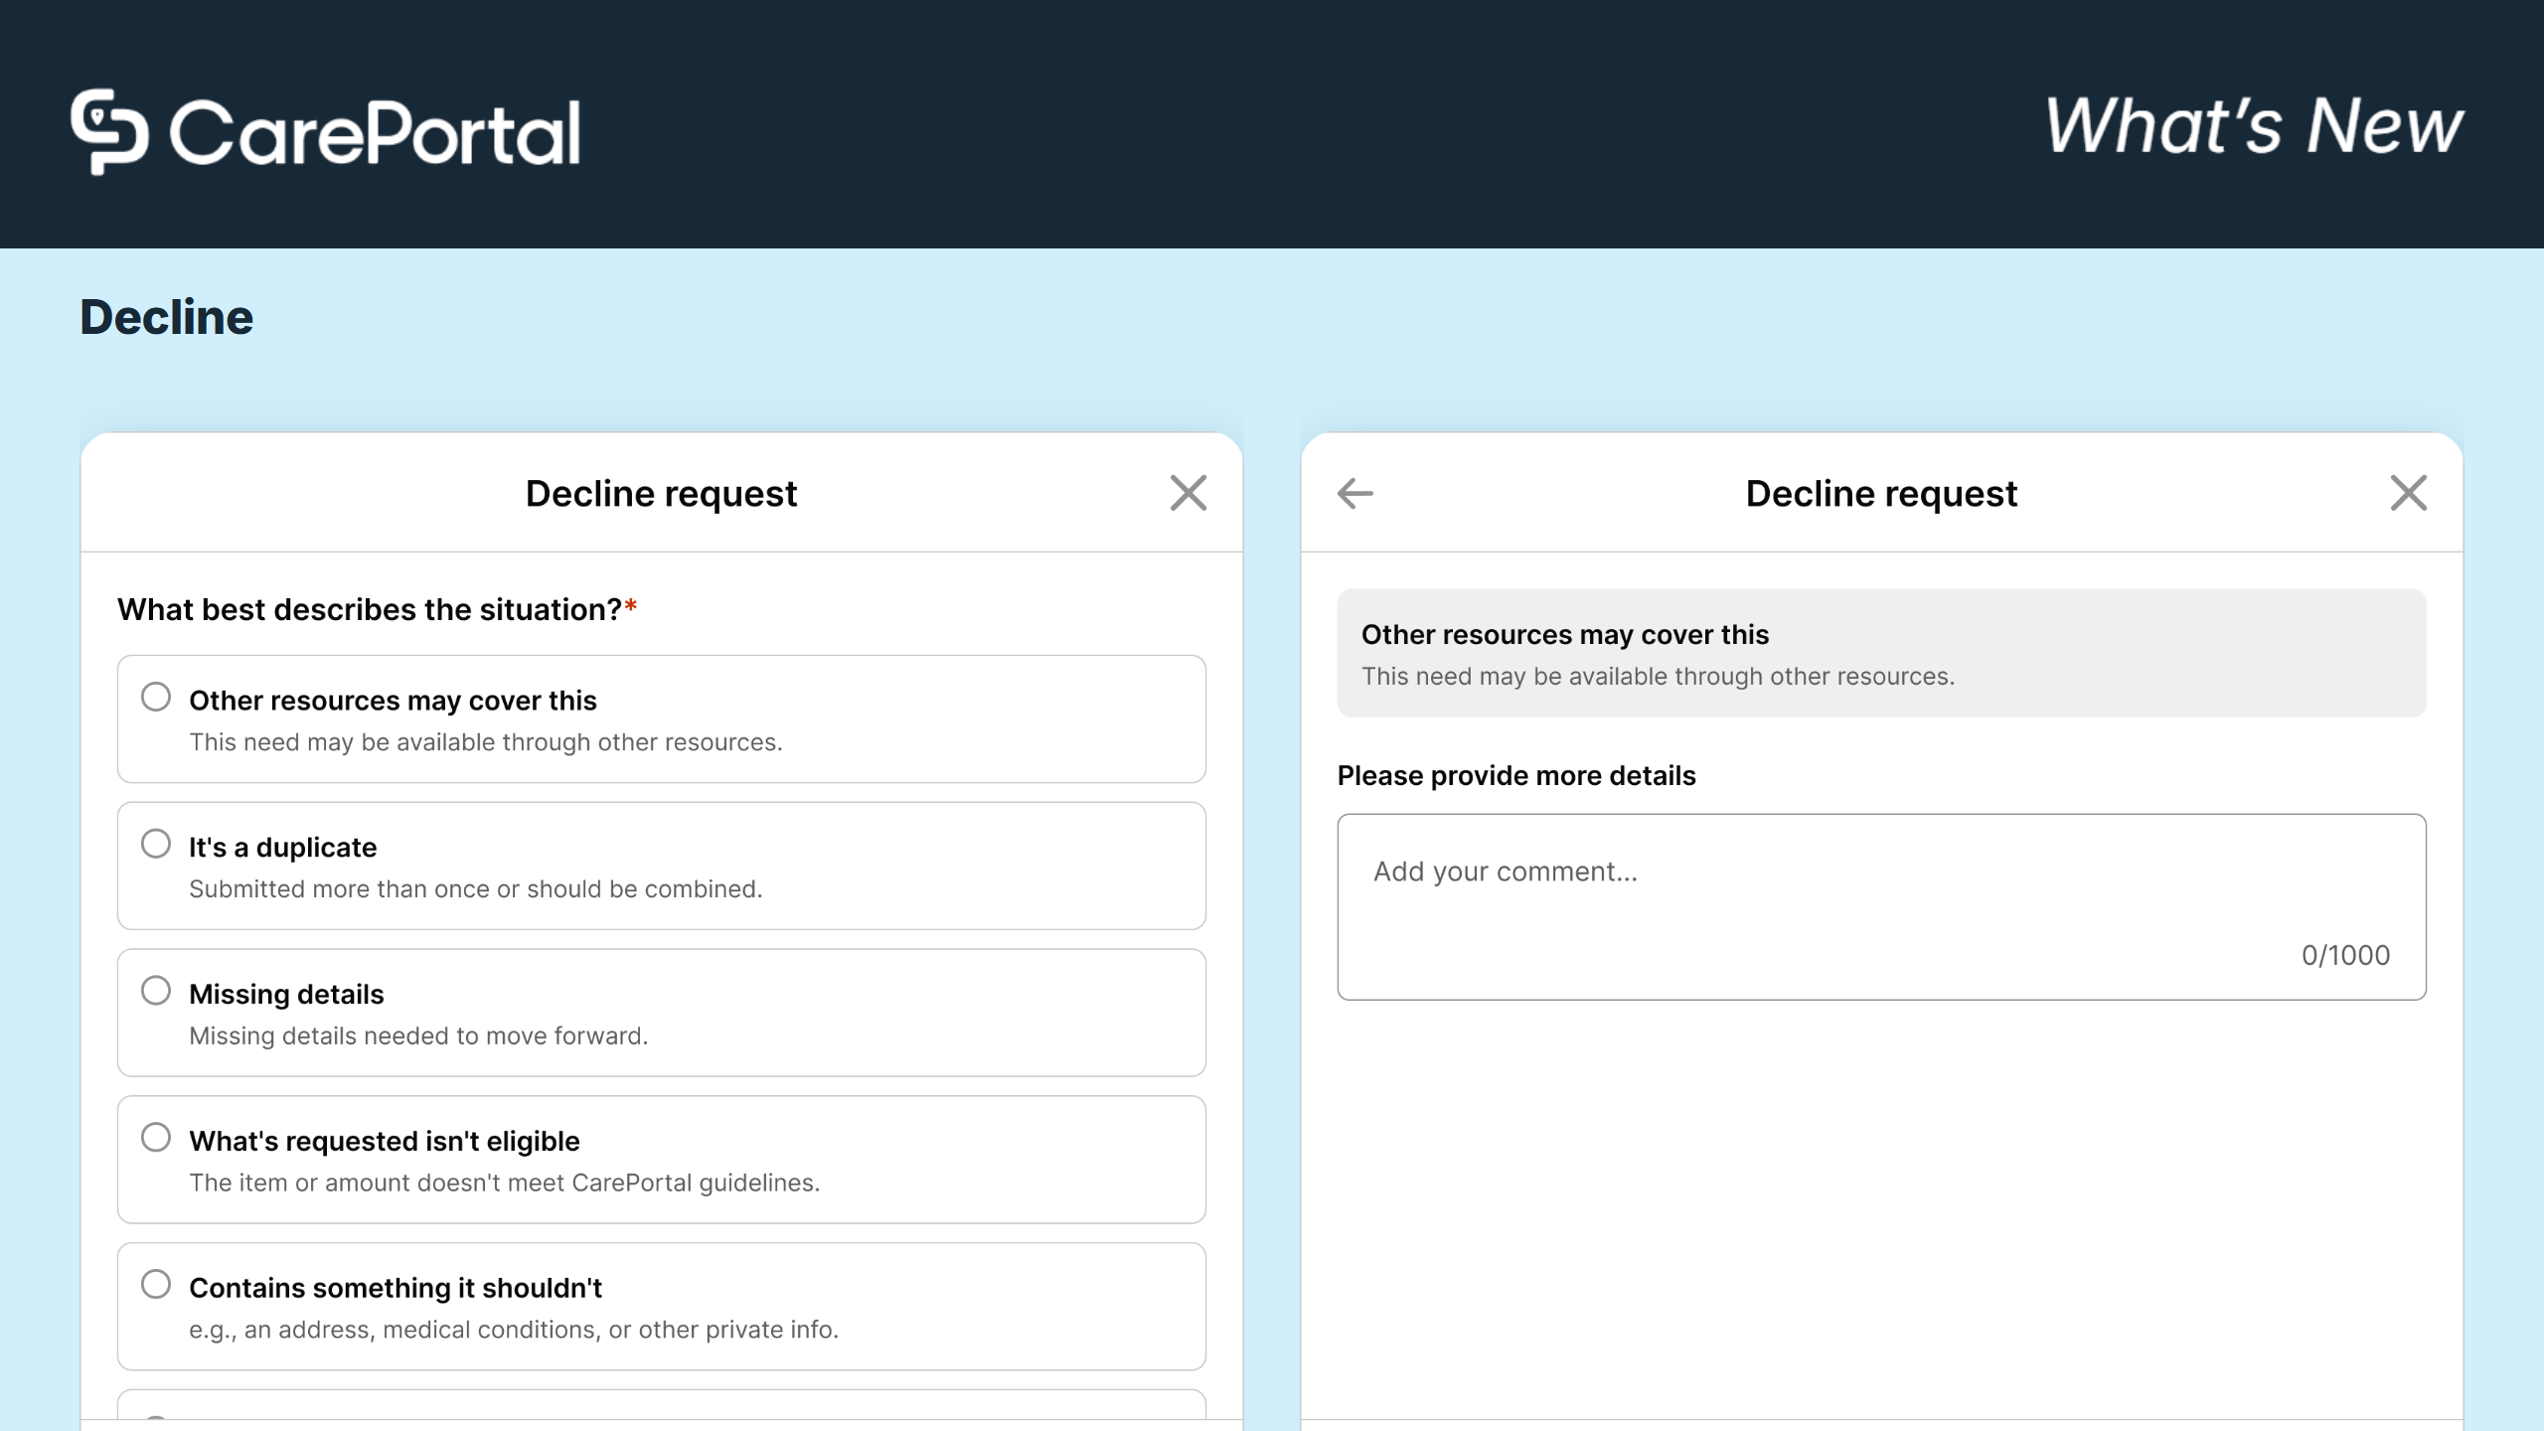Click the left dialog's 'Decline request' title
Screen dimensions: 2544x1431
(662, 493)
